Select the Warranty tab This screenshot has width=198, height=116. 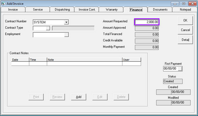111,10
